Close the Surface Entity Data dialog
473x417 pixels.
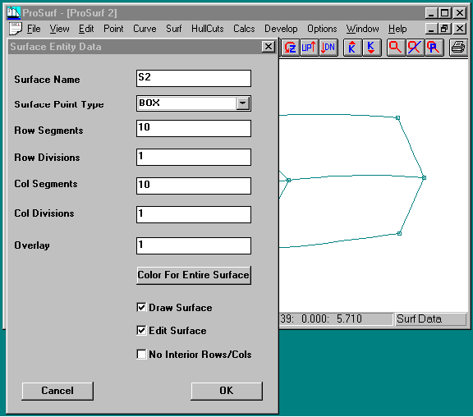coord(269,47)
